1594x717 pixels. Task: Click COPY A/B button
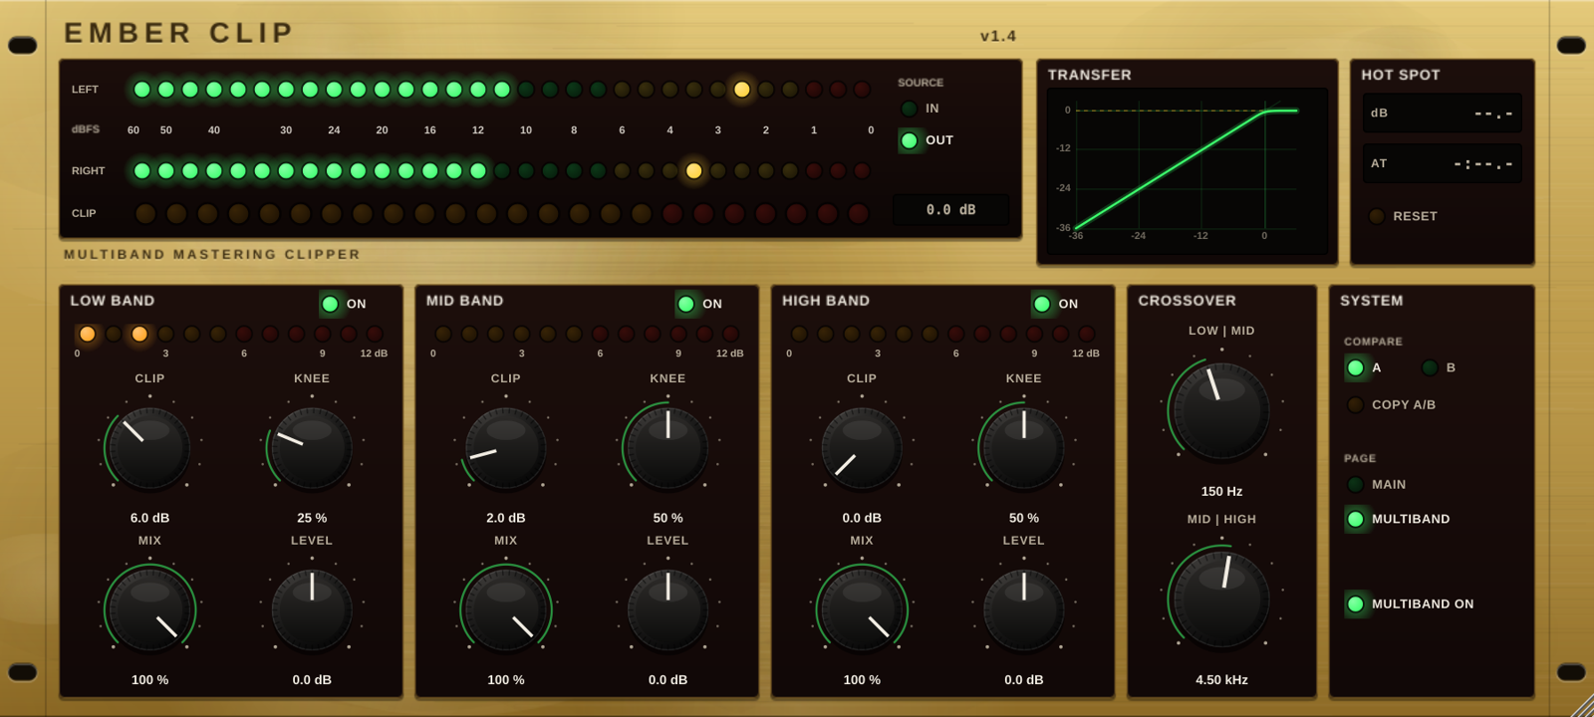[x=1391, y=404]
